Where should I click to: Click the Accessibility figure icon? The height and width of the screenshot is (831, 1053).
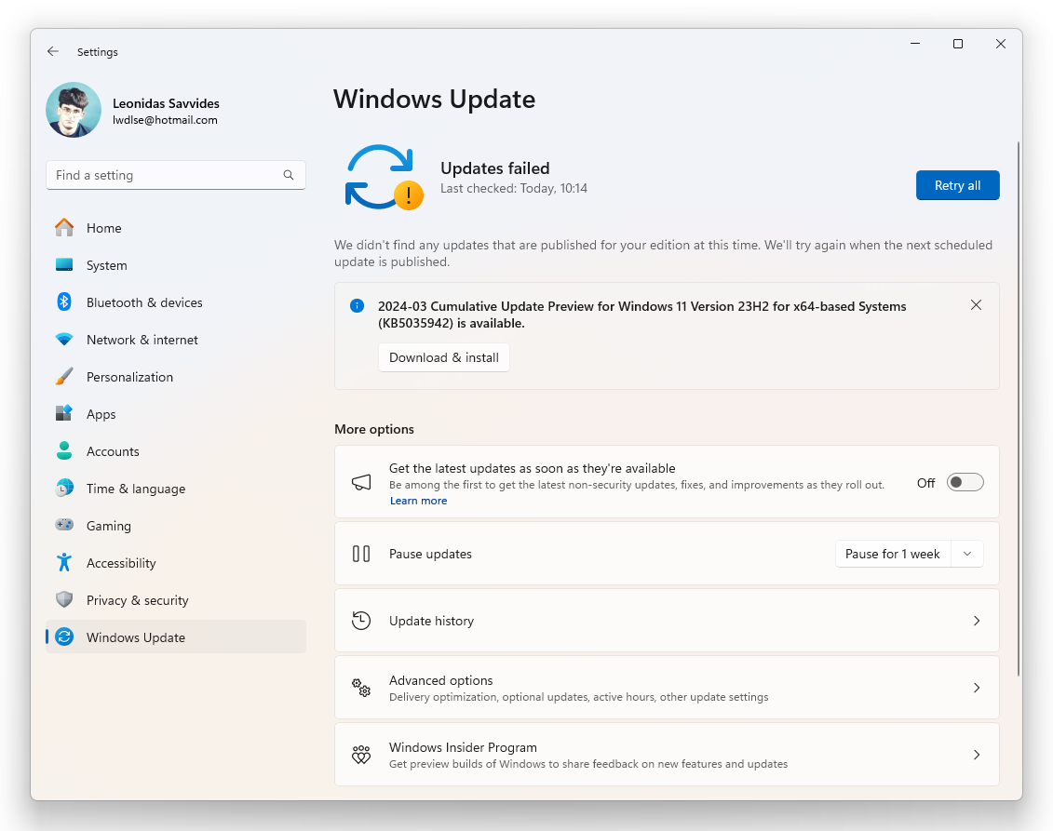[x=64, y=562]
